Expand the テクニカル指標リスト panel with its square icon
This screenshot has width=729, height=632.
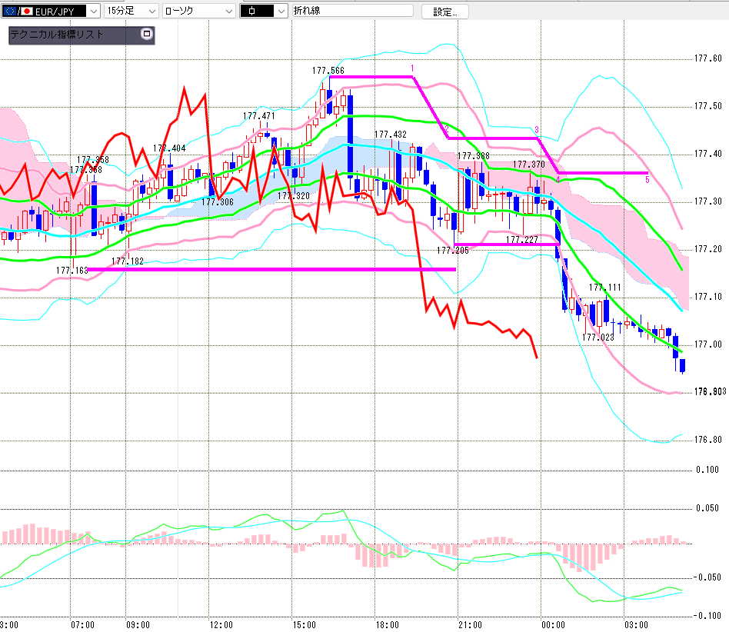146,34
